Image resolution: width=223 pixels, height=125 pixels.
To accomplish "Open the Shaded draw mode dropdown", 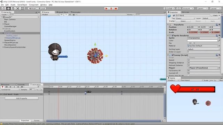I will tap(50, 15).
